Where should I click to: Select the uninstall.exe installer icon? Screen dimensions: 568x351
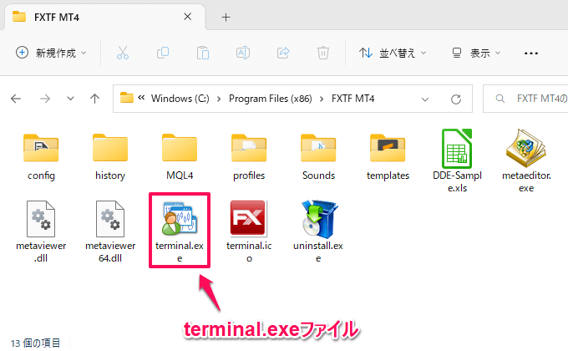[318, 218]
